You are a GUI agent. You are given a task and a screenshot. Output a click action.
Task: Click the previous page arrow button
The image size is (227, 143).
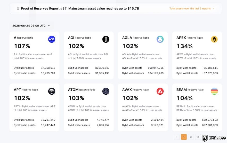click(x=177, y=137)
